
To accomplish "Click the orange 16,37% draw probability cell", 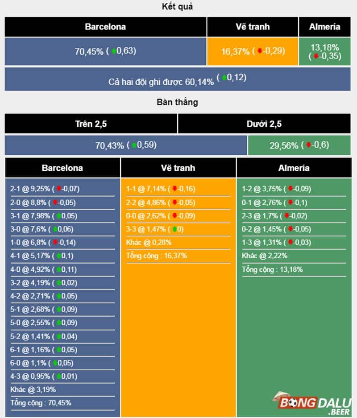I will pyautogui.click(x=253, y=52).
